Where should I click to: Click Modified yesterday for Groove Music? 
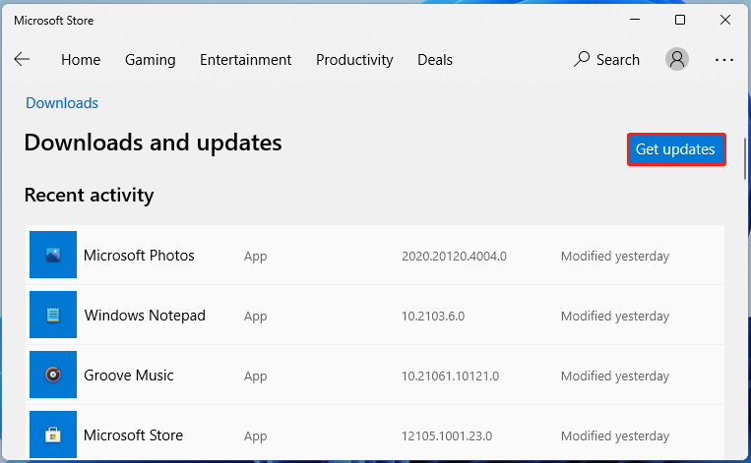615,376
